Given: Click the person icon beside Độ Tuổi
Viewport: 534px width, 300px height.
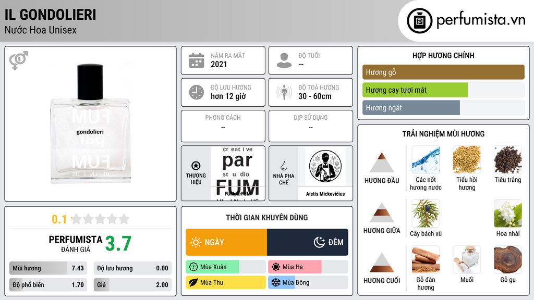Looking at the screenshot, I should tap(284, 60).
